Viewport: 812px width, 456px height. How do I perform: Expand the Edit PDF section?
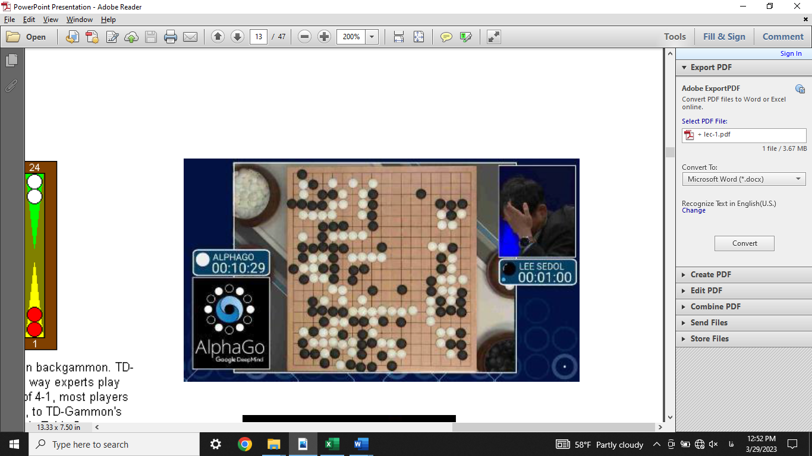pyautogui.click(x=744, y=290)
